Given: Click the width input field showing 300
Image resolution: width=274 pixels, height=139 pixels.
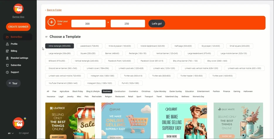Looking at the screenshot, I should pos(88,24).
